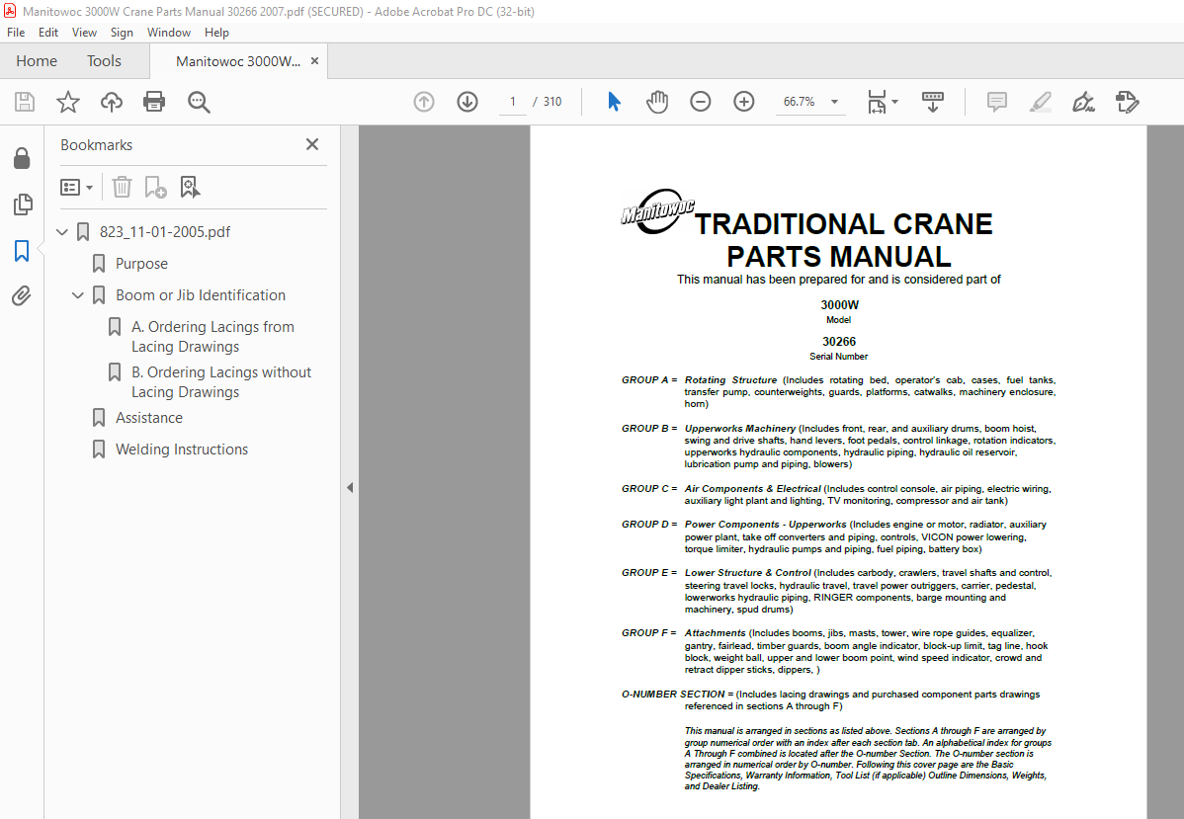
Task: Zoom out with the minus icon
Action: coord(700,102)
